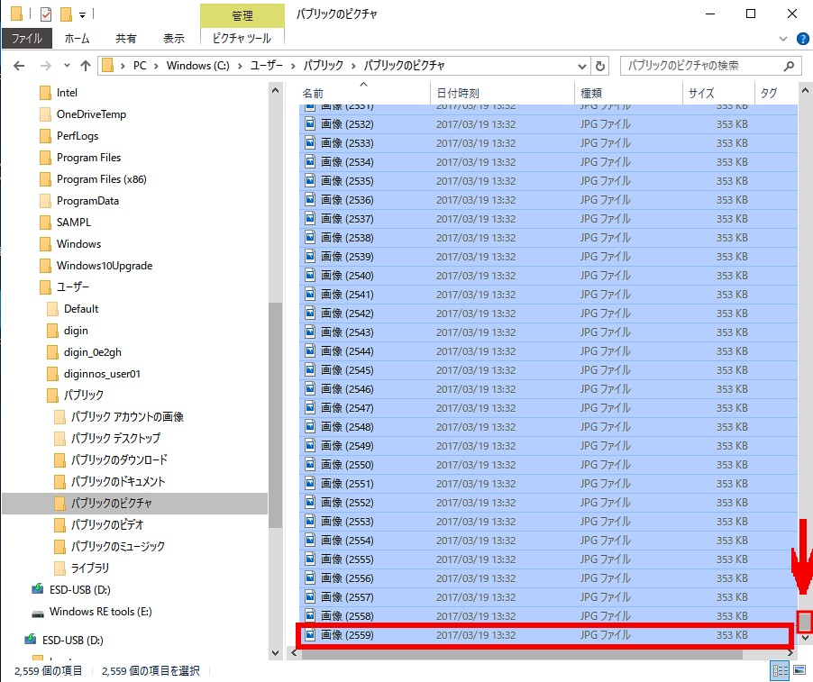The height and width of the screenshot is (682, 813).
Task: Expand the ribbon with the chevron
Action: [x=783, y=39]
